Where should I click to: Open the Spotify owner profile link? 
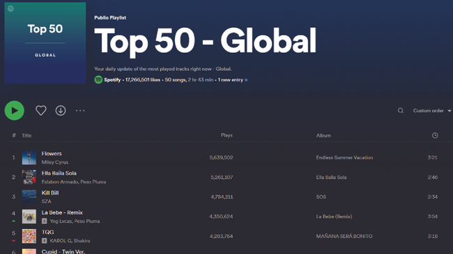pos(112,80)
